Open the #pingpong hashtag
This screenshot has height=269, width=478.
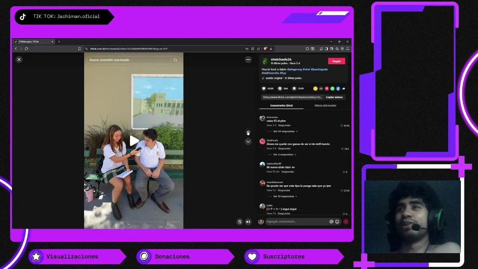[x=294, y=69]
